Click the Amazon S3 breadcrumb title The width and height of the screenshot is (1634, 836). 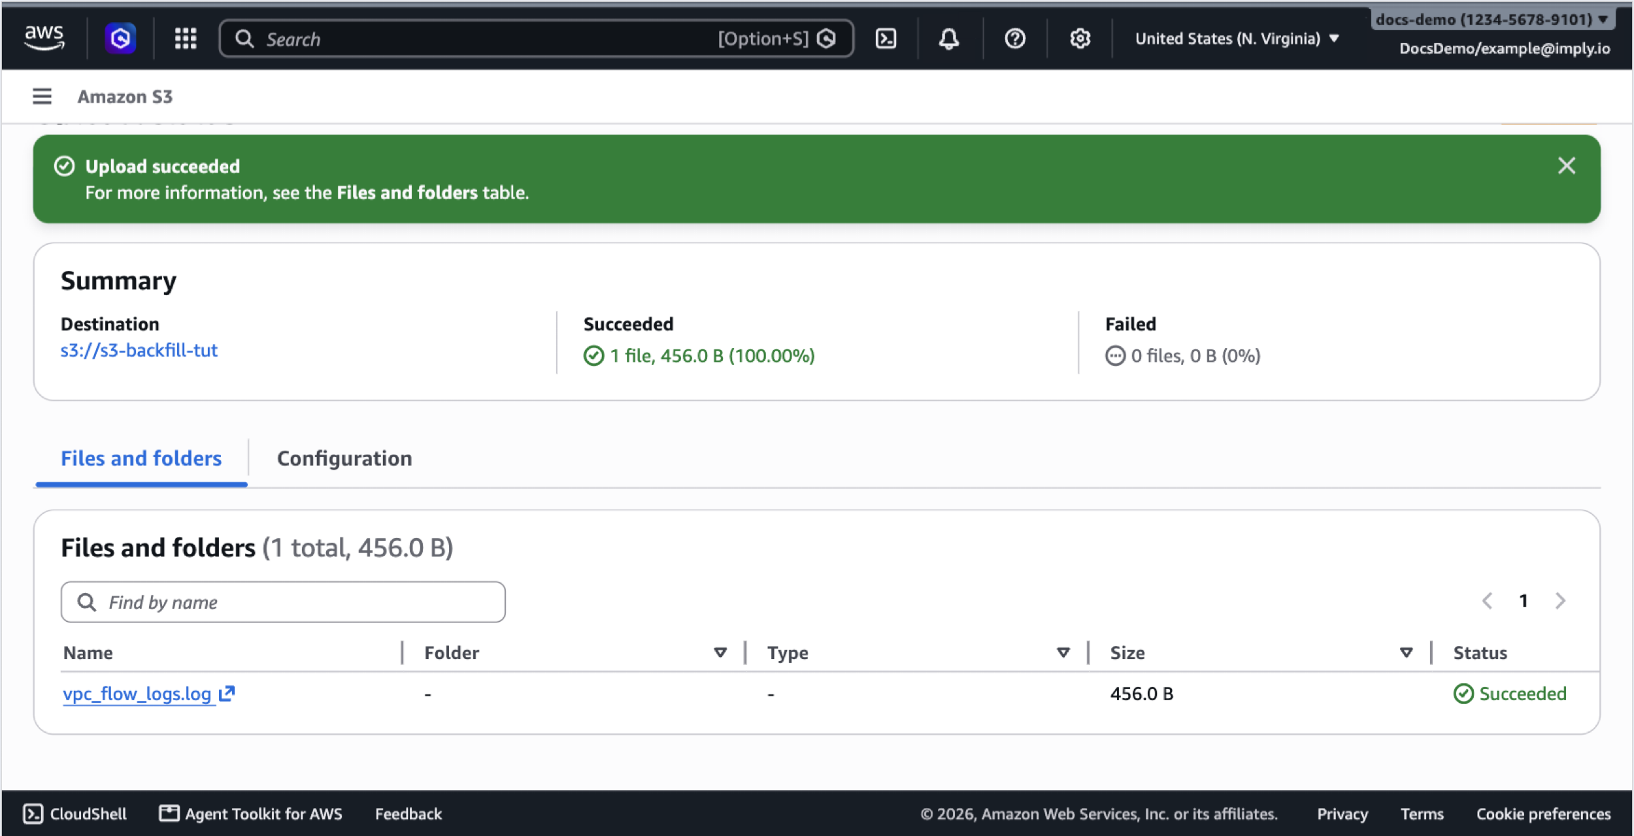pos(125,97)
